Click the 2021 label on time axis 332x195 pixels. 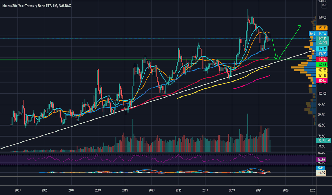point(259,190)
